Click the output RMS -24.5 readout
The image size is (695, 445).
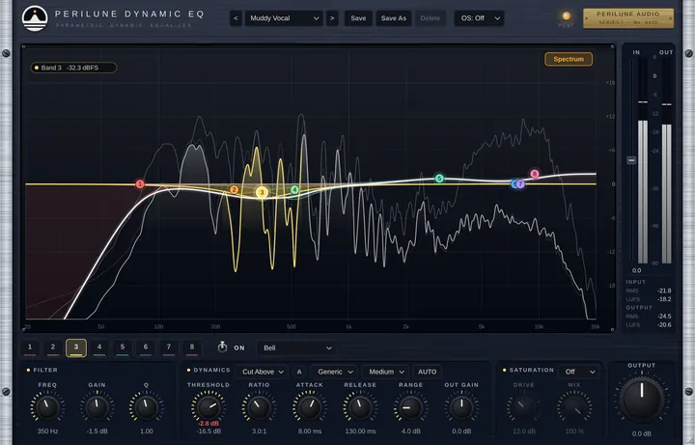664,317
